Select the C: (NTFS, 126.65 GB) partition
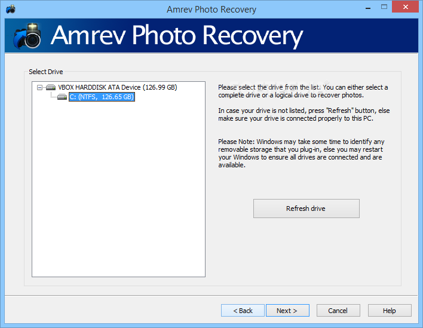The image size is (423, 328). click(x=102, y=97)
